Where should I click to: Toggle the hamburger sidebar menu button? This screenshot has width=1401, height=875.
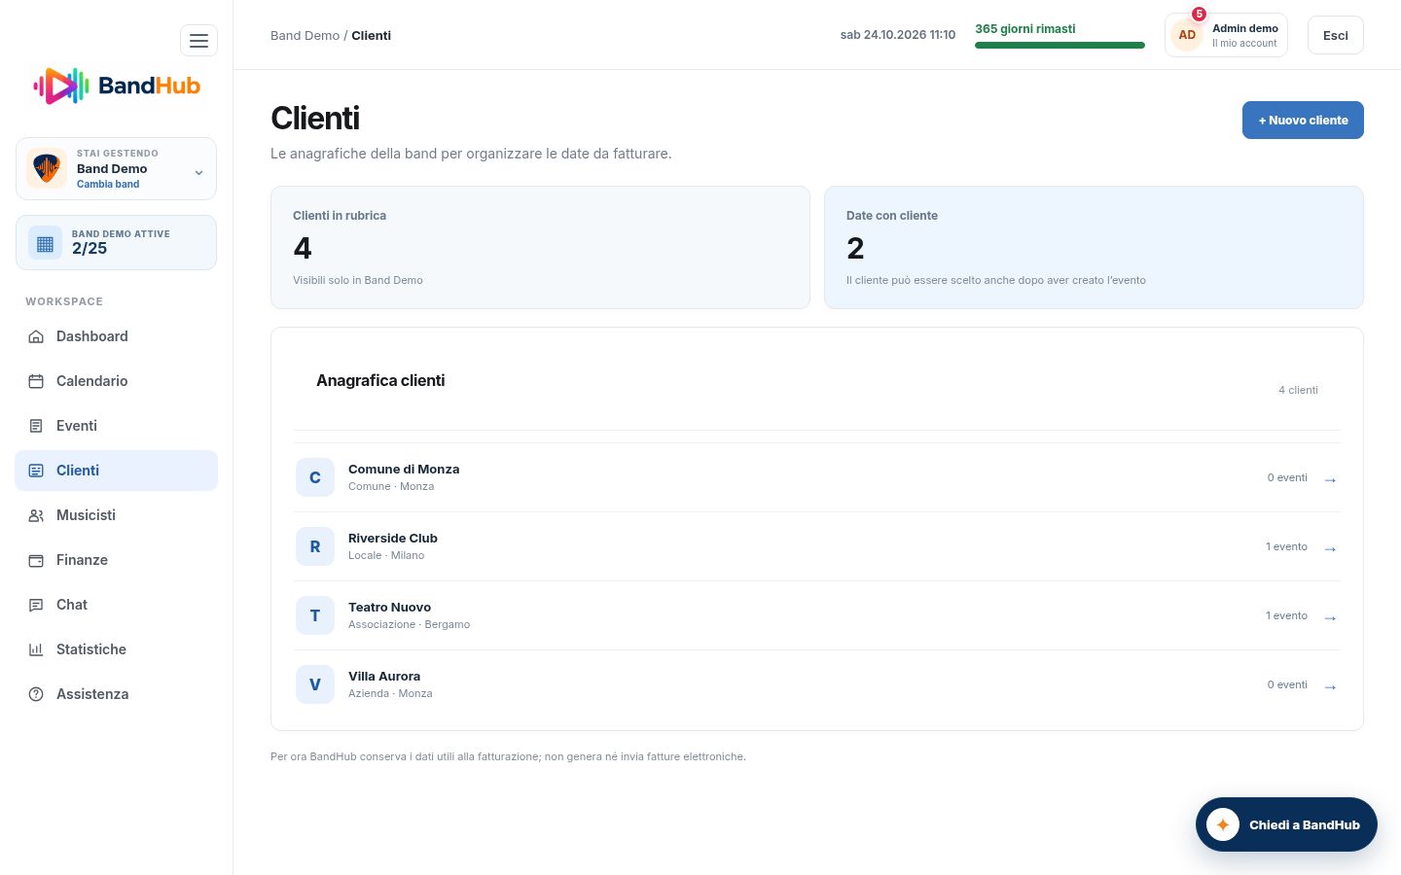pyautogui.click(x=198, y=41)
